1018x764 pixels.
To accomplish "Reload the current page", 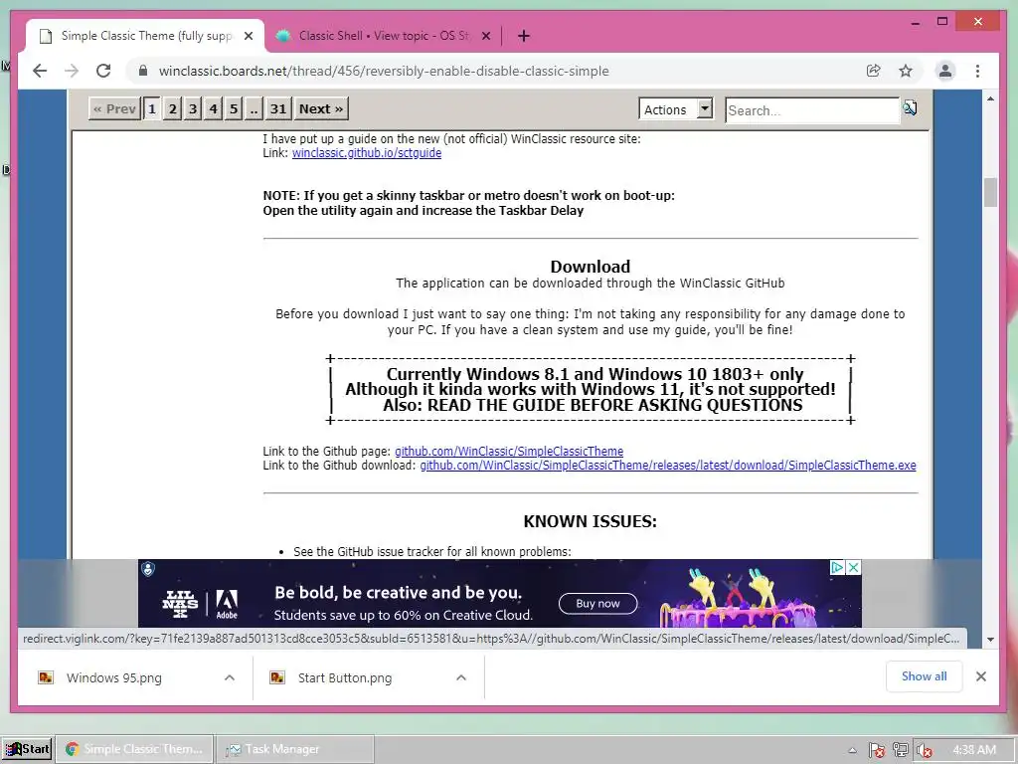I will pos(103,71).
